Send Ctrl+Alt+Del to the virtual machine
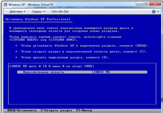Image resolution: width=163 pixels, height=113 pixels. click(60, 12)
